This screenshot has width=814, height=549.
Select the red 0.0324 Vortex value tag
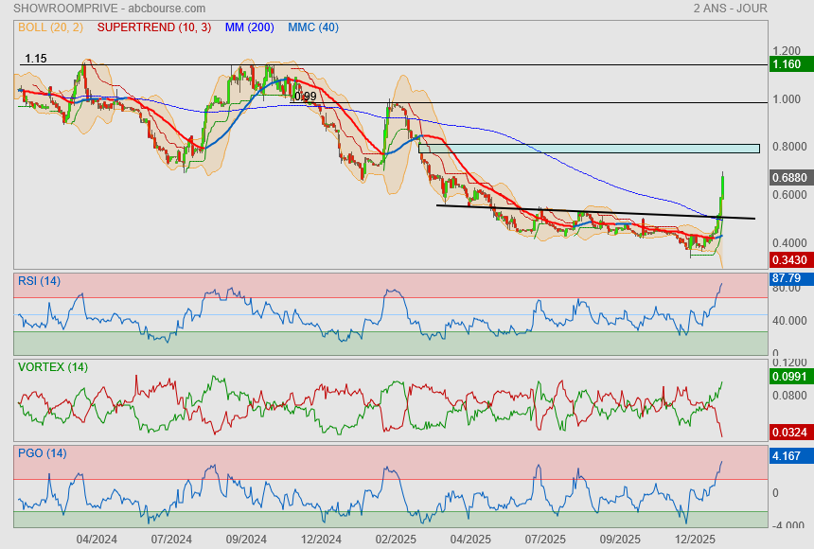click(x=787, y=433)
